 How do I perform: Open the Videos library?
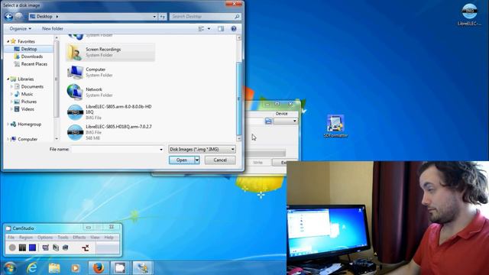click(x=28, y=109)
